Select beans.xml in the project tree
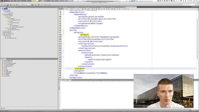 [x=11, y=13]
